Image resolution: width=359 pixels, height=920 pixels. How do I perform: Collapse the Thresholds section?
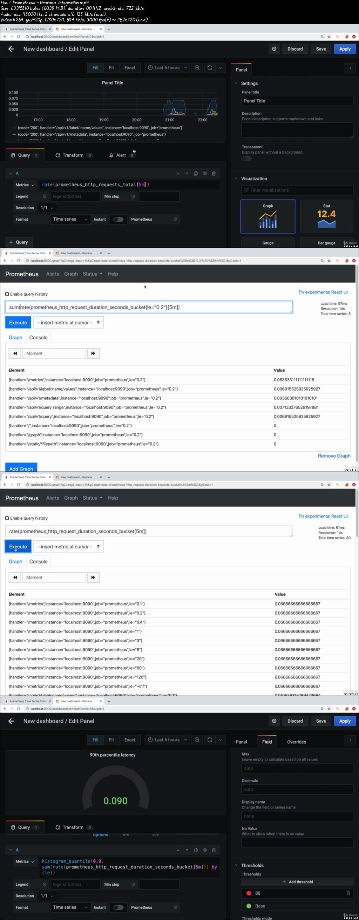coord(236,865)
